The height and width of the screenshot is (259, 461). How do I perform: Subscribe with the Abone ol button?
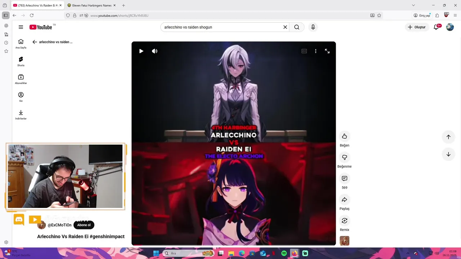pos(84,225)
